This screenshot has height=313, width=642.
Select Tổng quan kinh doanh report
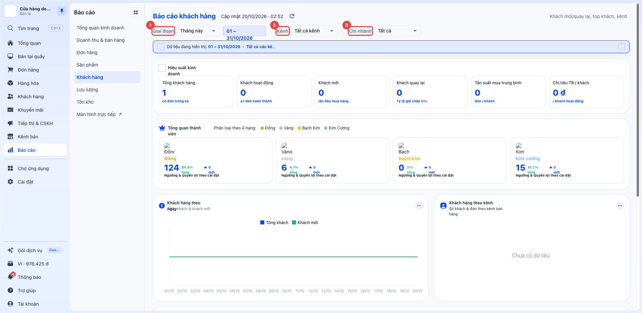107,28
